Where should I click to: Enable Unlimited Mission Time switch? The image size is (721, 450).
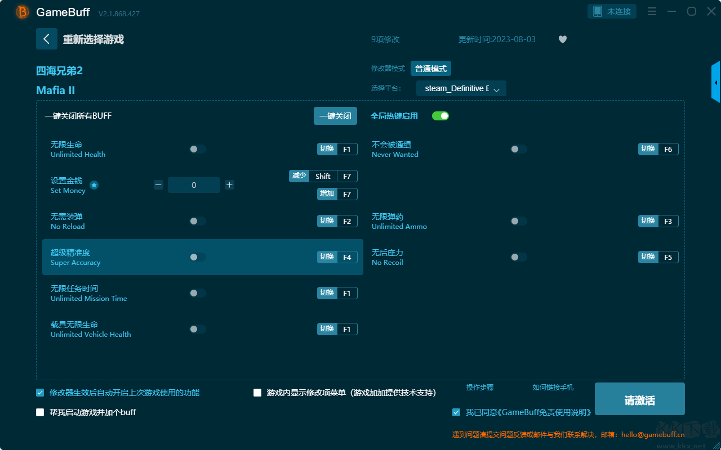click(x=198, y=293)
